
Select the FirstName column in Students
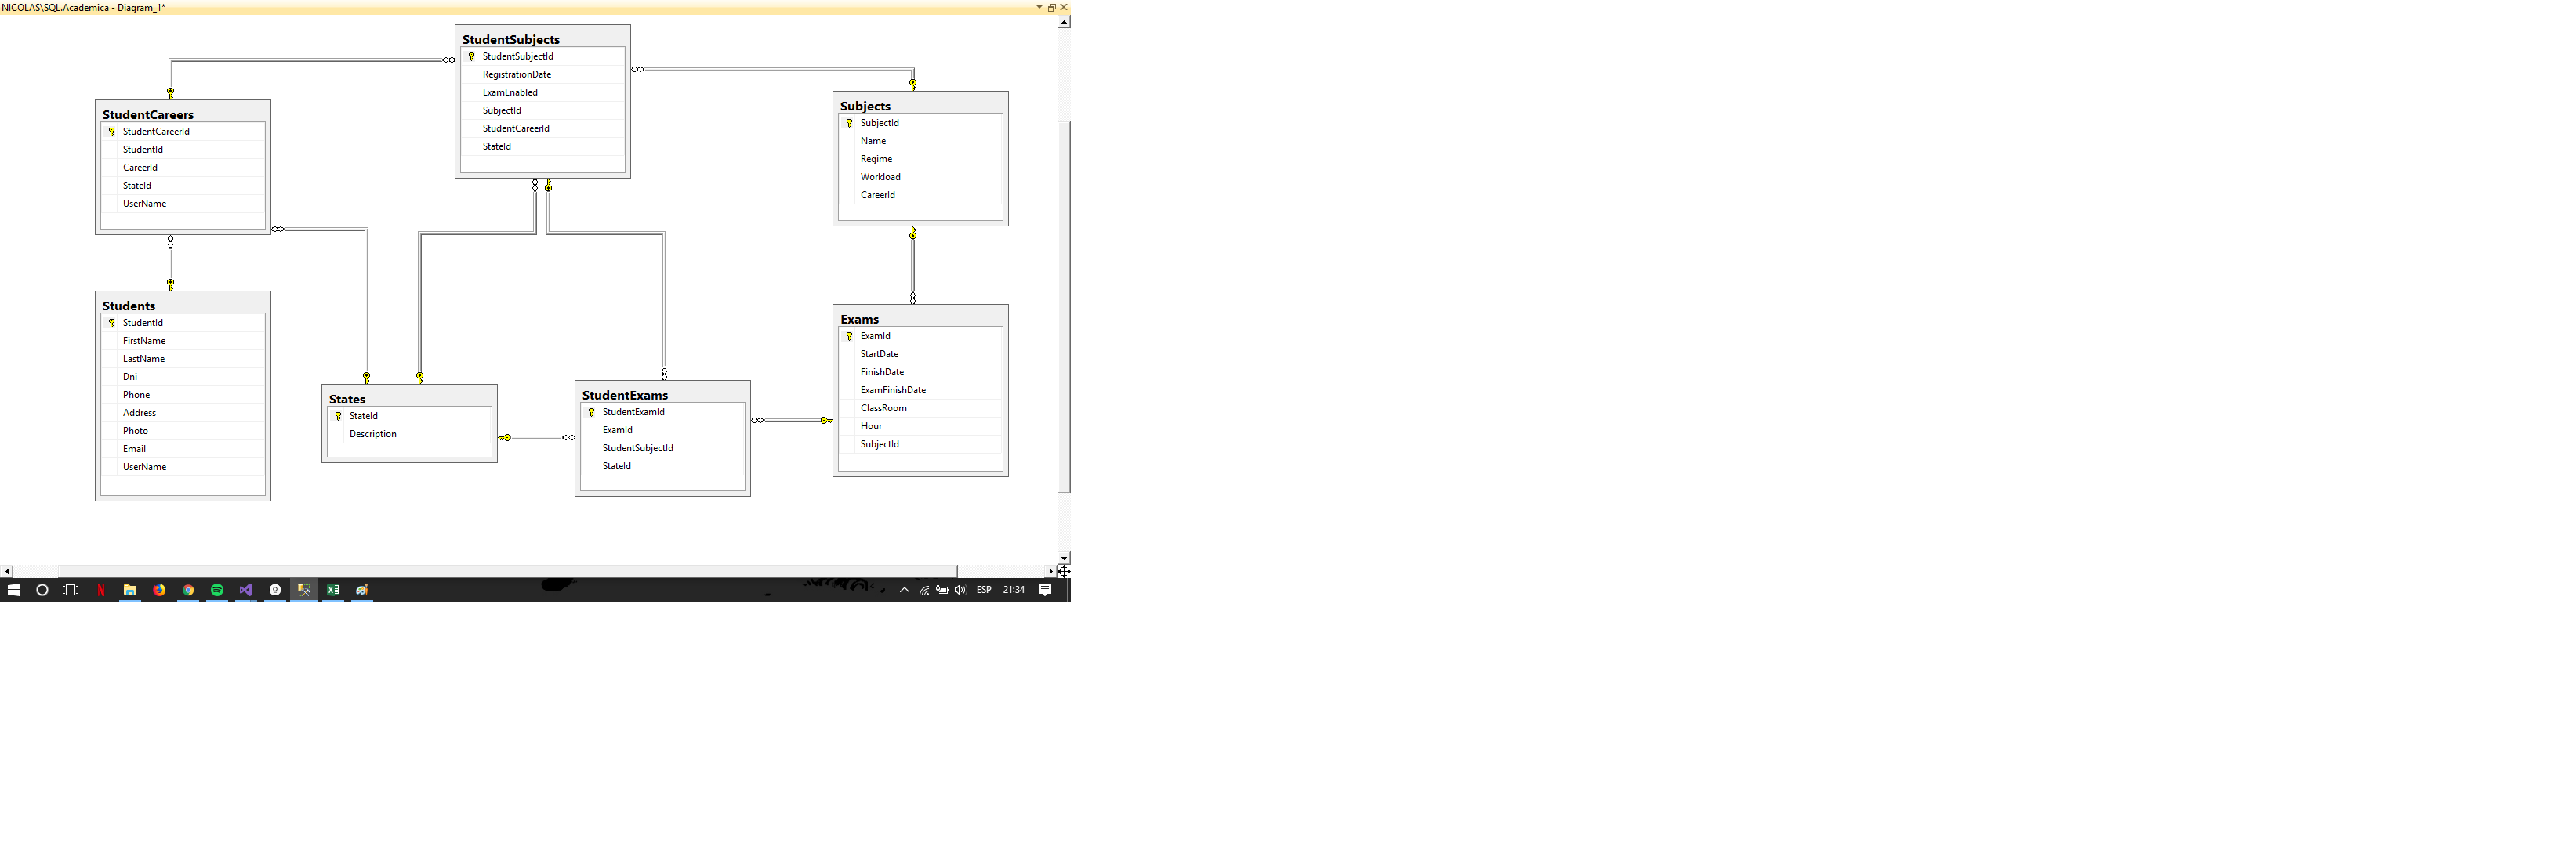(183, 342)
